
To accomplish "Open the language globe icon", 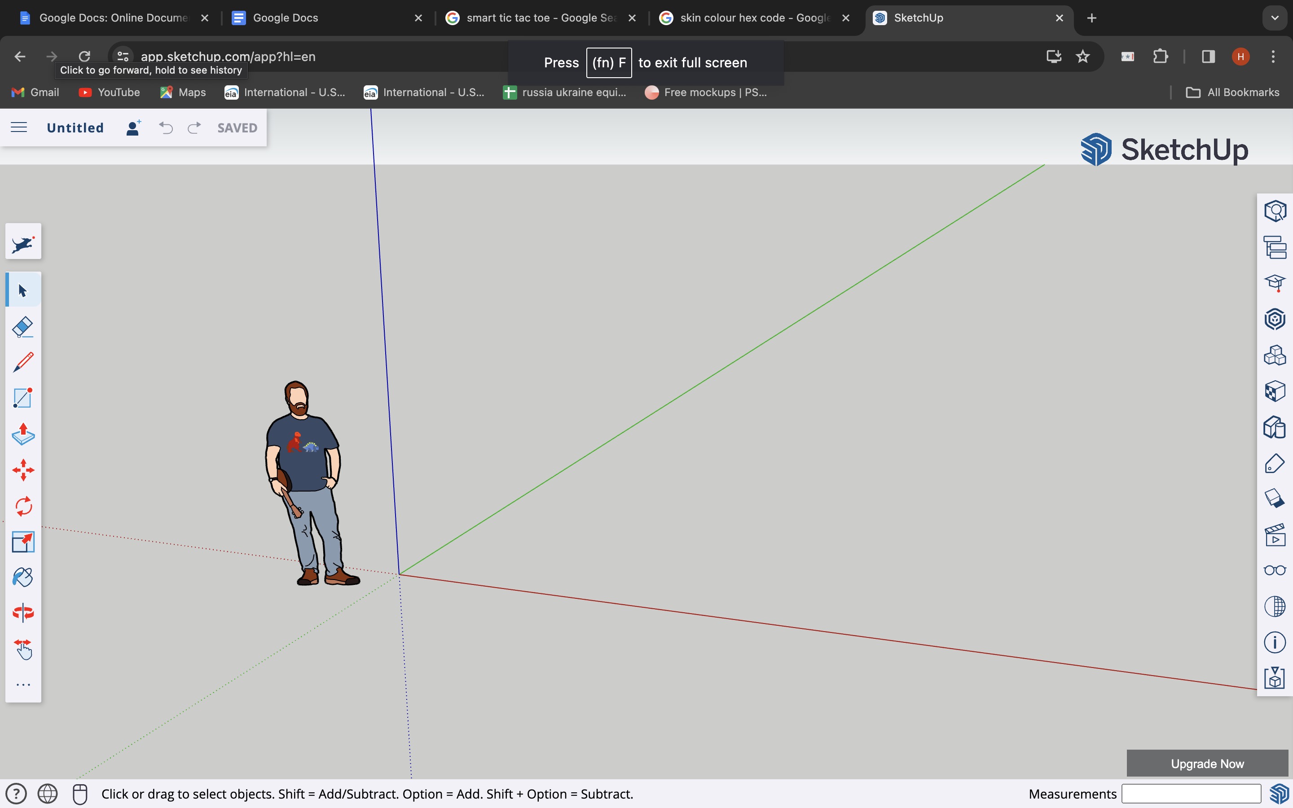I will pos(48,794).
